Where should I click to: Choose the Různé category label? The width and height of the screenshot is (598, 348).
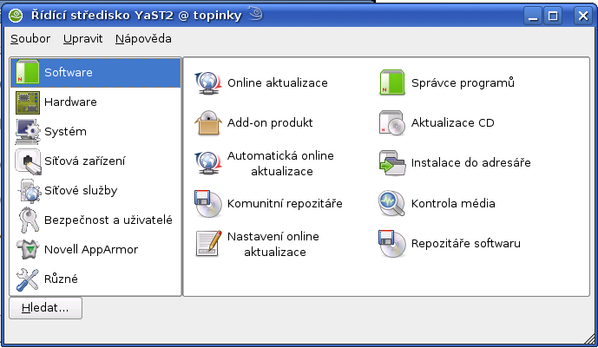[x=61, y=279]
